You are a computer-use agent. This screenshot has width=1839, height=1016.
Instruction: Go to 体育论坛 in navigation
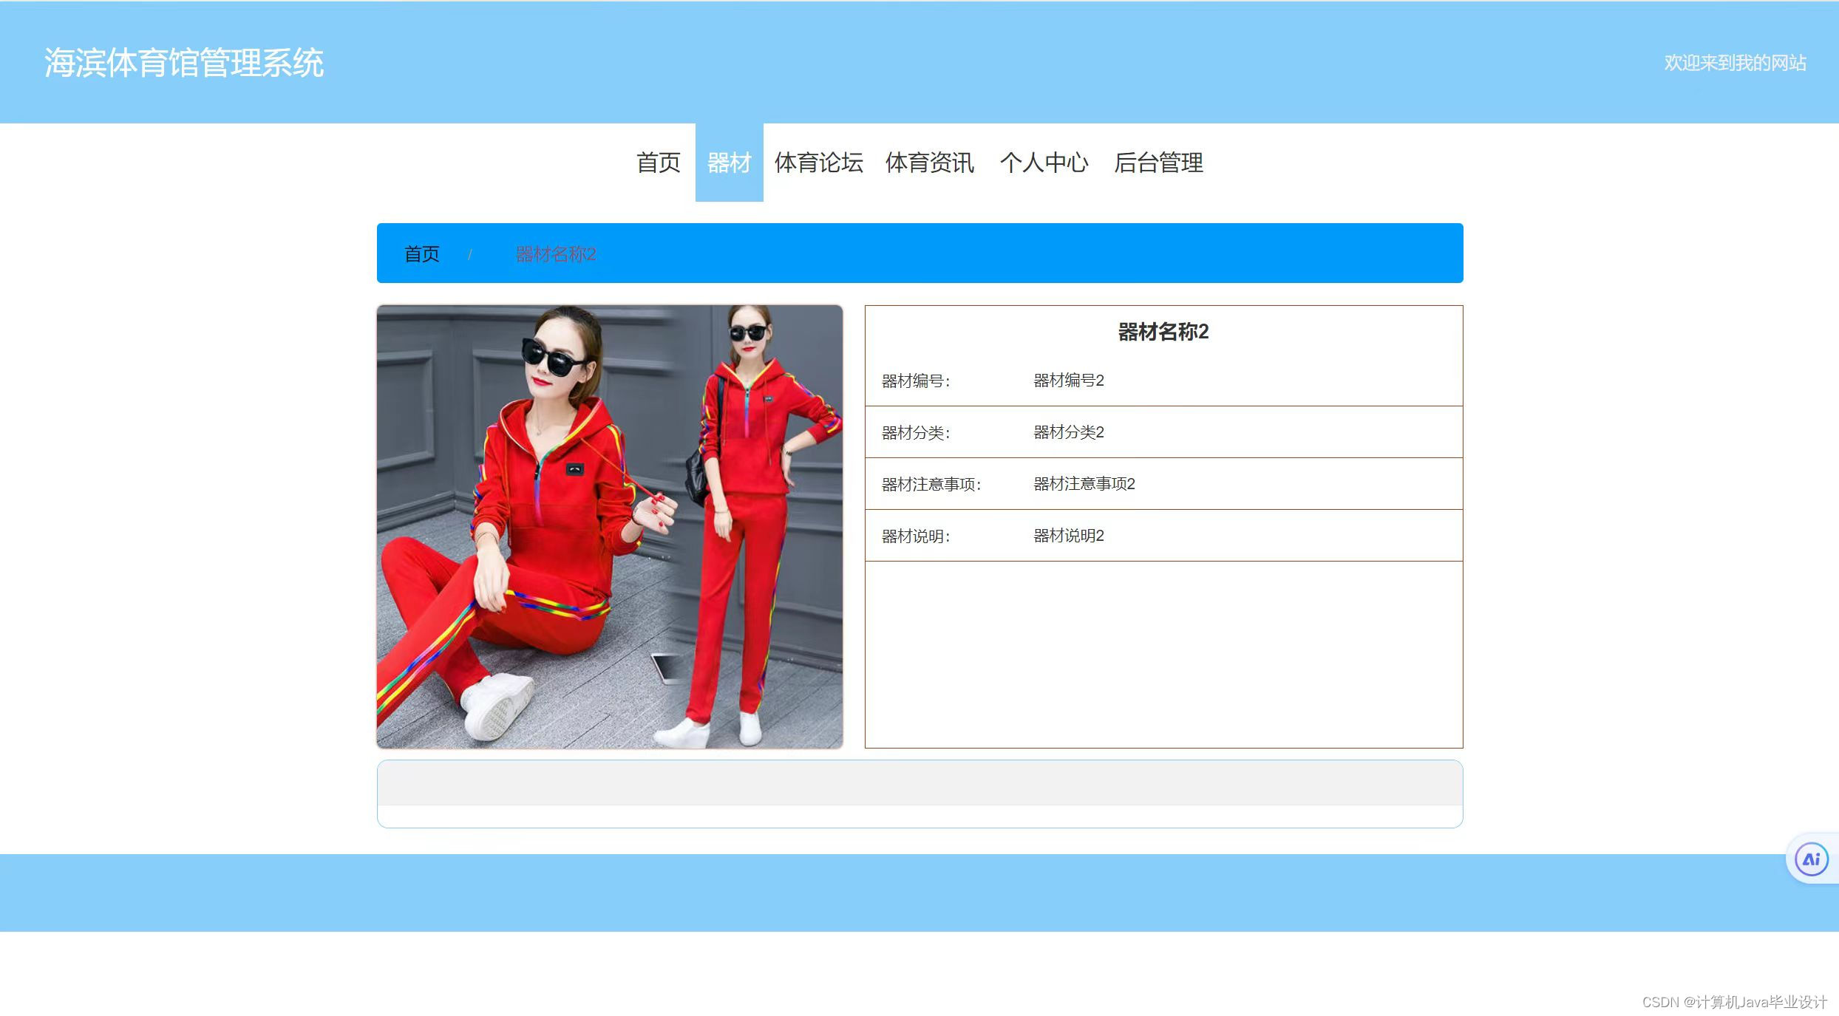[818, 163]
